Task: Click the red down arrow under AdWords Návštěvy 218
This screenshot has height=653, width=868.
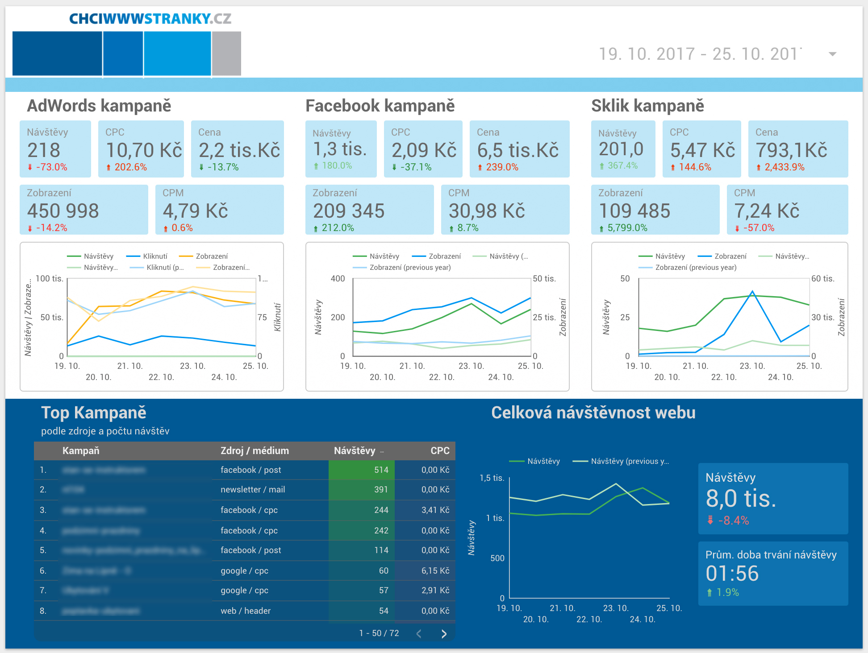Action: pyautogui.click(x=30, y=167)
